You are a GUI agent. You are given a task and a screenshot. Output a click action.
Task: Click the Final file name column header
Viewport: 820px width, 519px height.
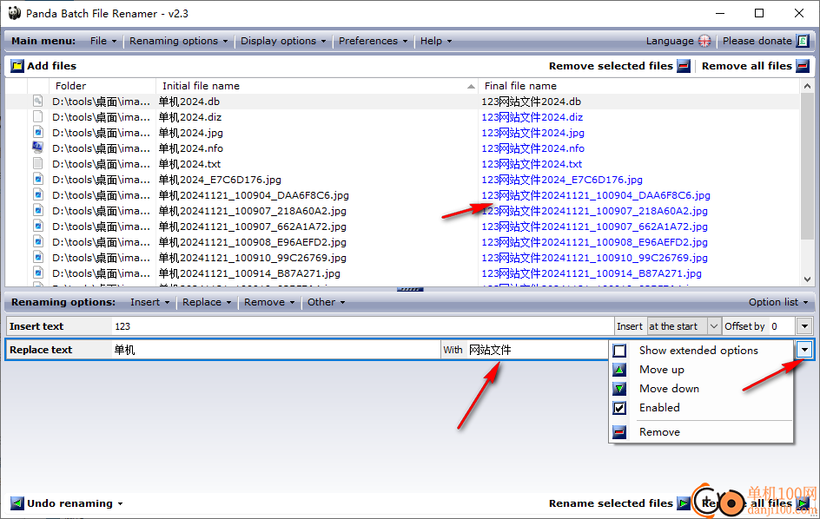639,86
